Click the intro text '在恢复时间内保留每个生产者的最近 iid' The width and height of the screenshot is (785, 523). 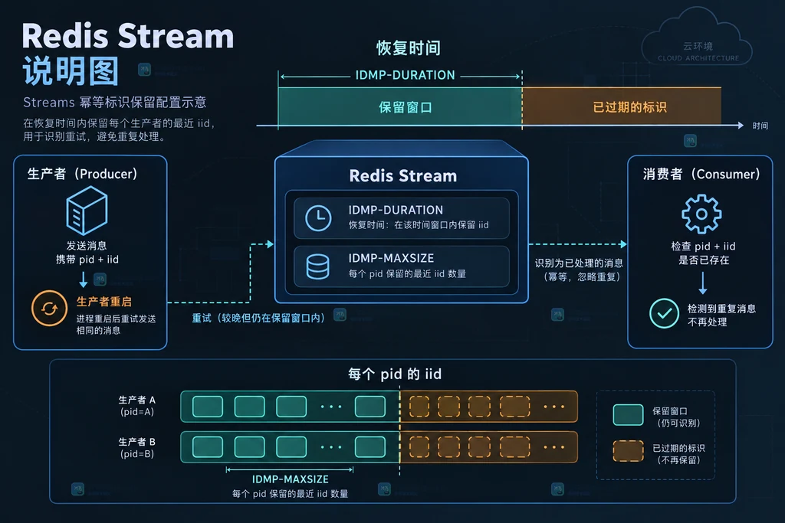(119, 123)
